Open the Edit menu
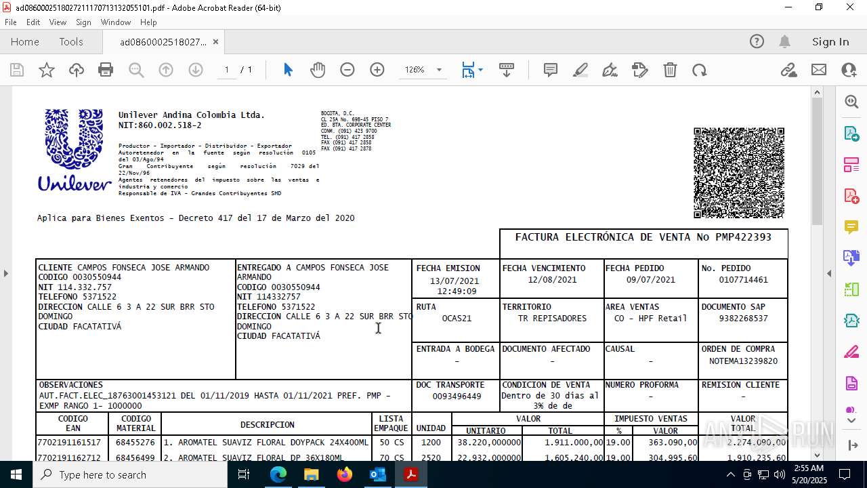The width and height of the screenshot is (867, 488). (33, 22)
